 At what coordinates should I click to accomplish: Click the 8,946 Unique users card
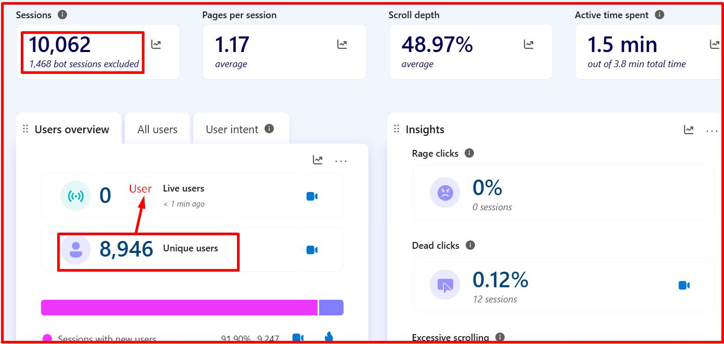[x=148, y=250]
